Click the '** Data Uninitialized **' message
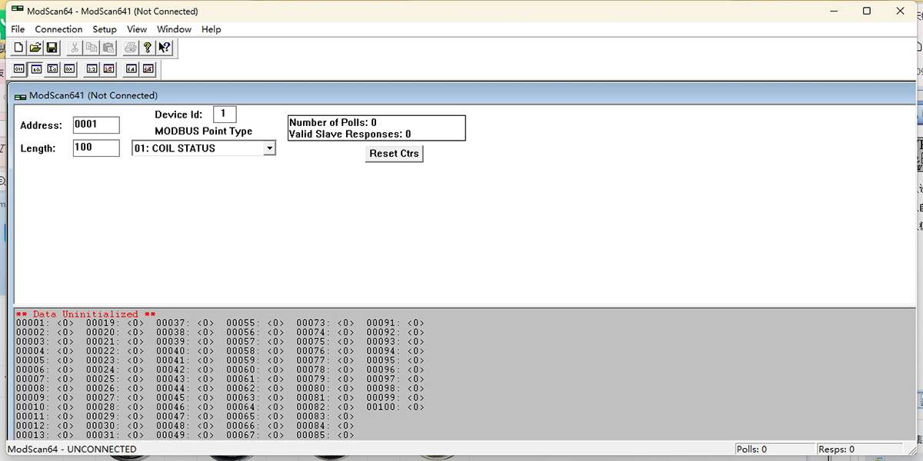 [85, 314]
